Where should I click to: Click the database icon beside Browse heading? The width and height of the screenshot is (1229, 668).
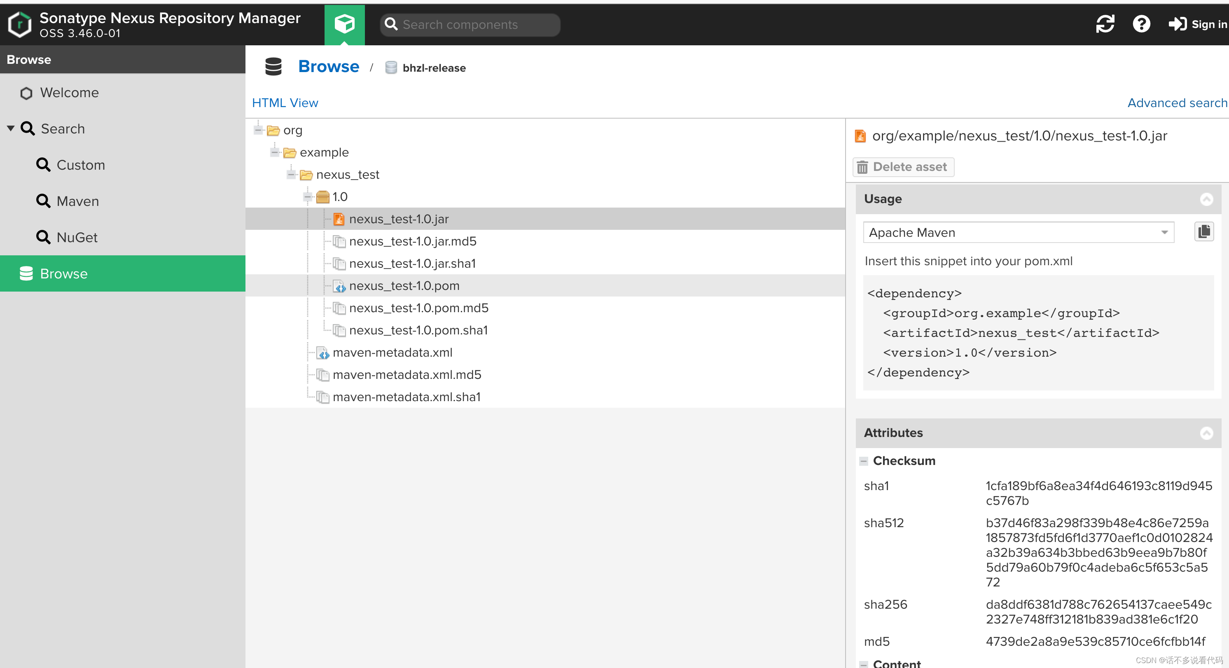click(x=273, y=67)
